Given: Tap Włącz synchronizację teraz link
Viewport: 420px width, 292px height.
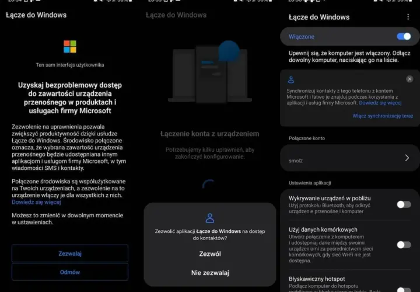Looking at the screenshot, I should tap(383, 116).
